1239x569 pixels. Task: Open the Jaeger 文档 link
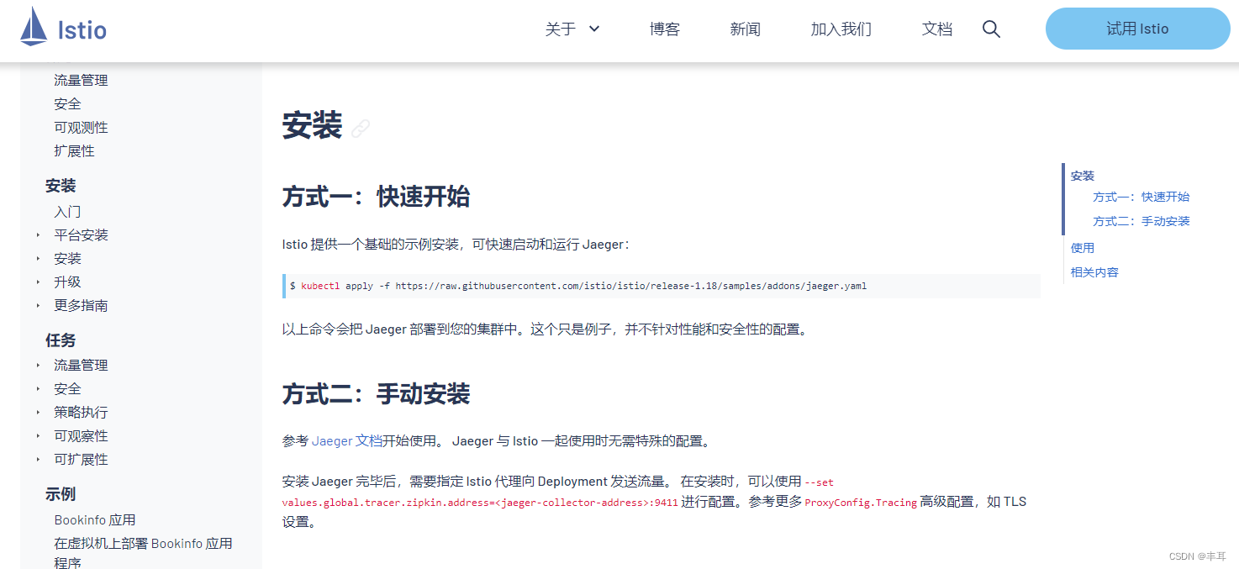coord(348,440)
